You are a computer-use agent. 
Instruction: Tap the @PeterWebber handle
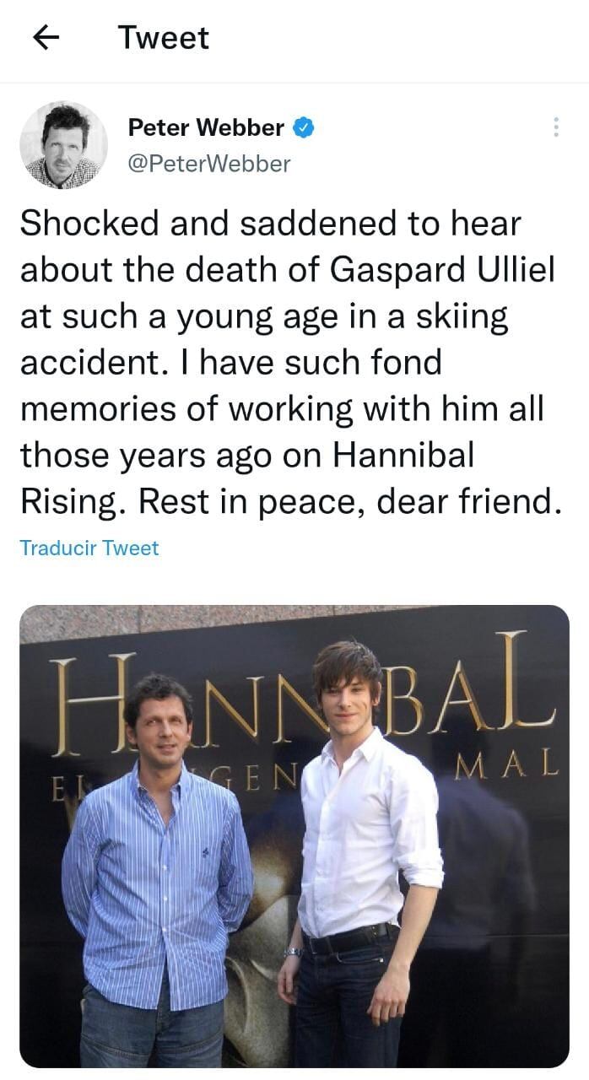click(208, 164)
